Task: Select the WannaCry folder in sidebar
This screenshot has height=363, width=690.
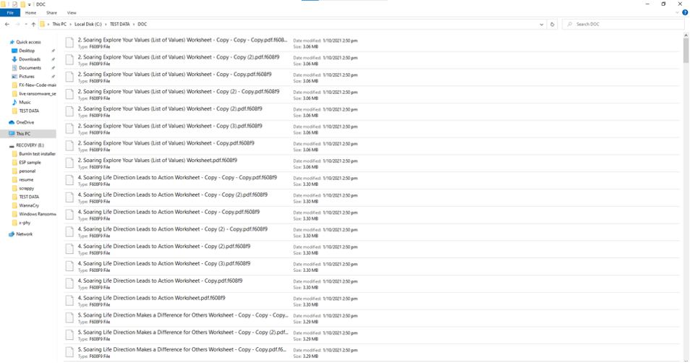Action: (29, 205)
